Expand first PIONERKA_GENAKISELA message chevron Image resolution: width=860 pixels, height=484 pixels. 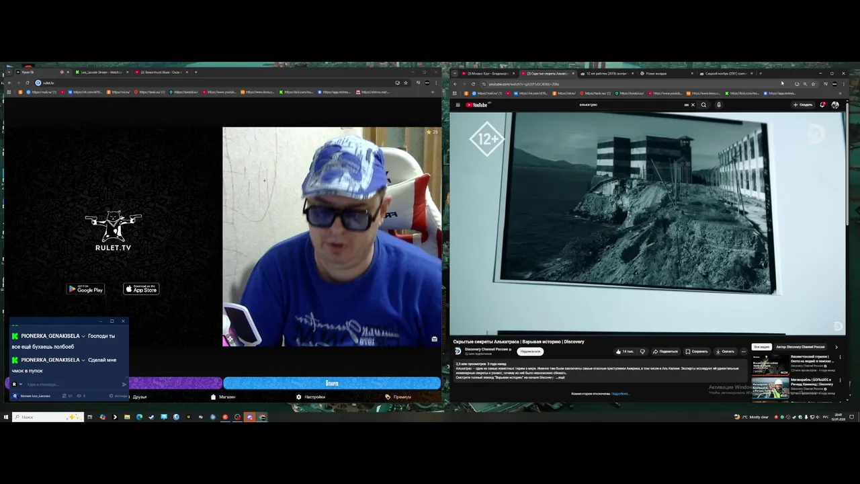(x=83, y=336)
